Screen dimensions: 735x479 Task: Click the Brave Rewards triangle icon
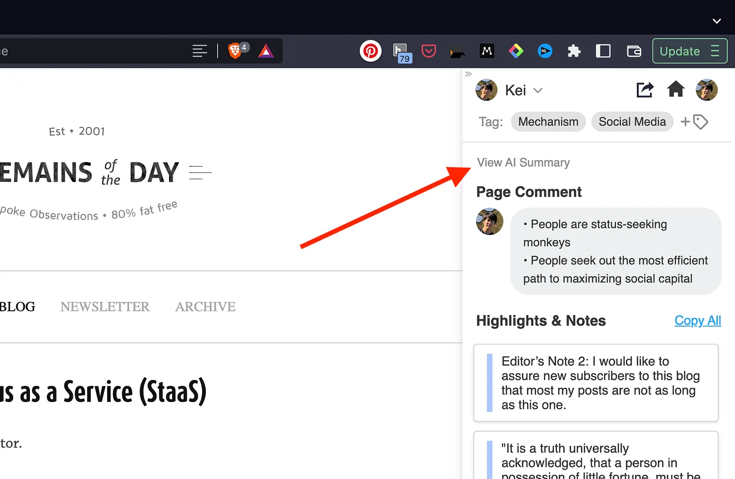[266, 51]
